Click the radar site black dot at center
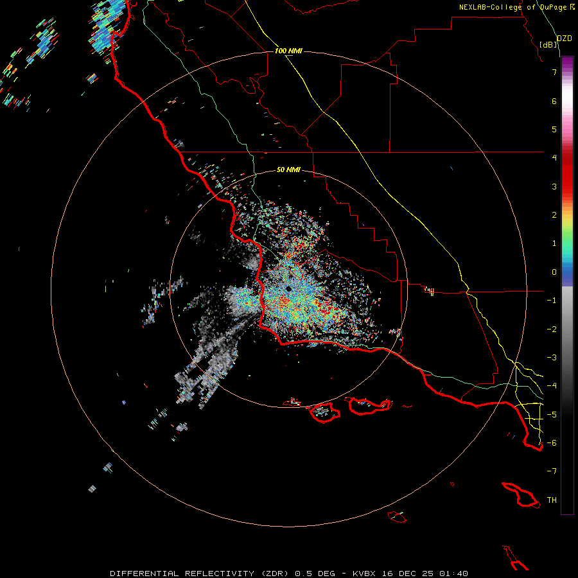 click(x=288, y=288)
